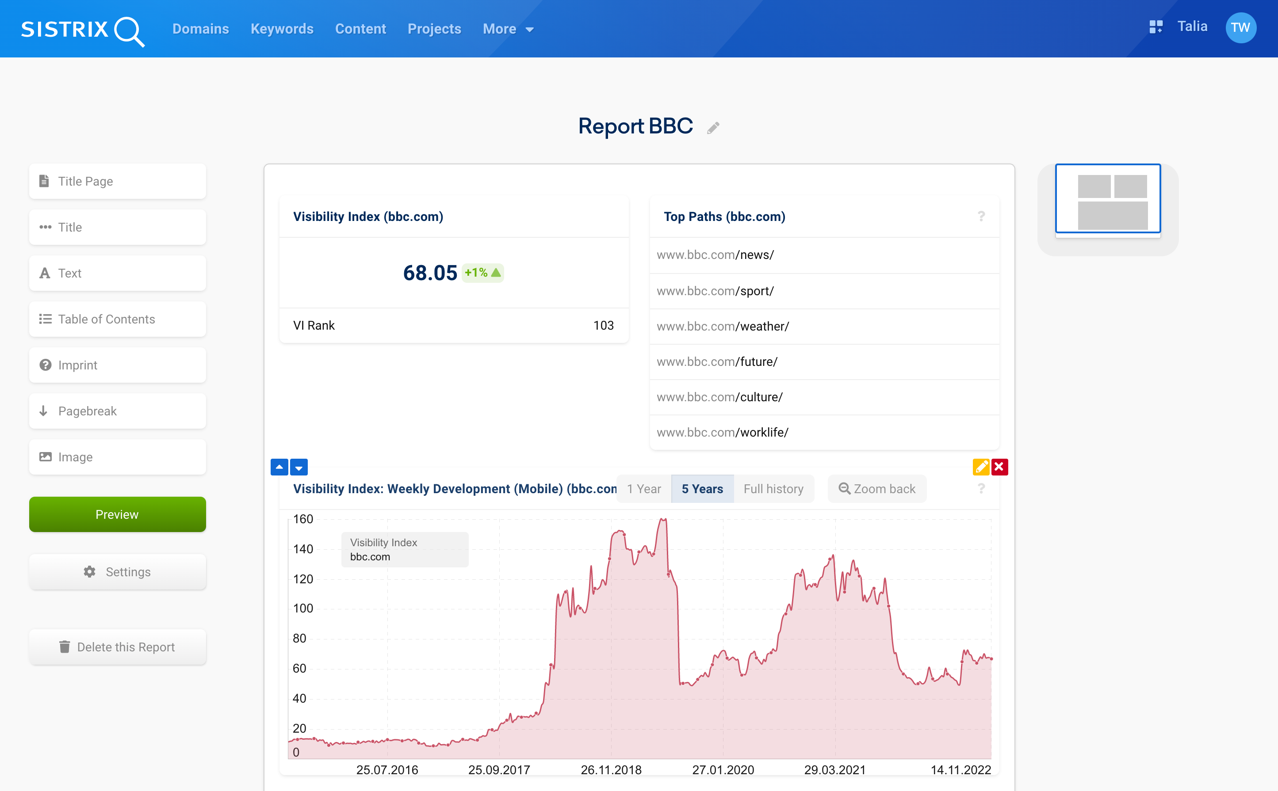Click the 26.11.2018 x-axis date label
The height and width of the screenshot is (791, 1278).
(x=611, y=769)
